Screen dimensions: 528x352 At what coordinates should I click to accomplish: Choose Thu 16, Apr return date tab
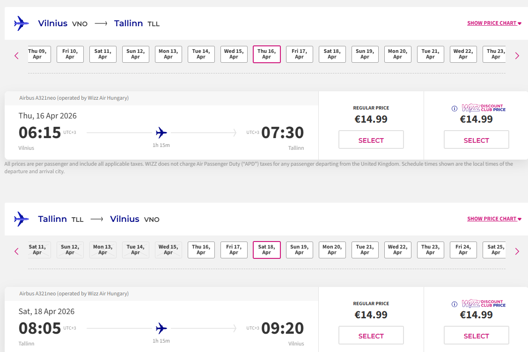201,250
